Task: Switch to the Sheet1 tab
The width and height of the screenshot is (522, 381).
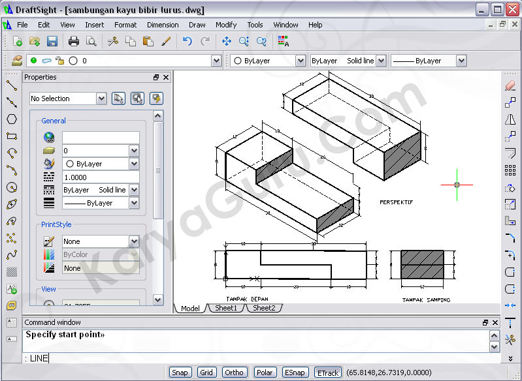Action: (226, 308)
